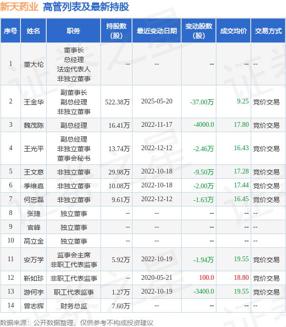Click the average price 16.45
Image resolution: width=286 pixels, height=327 pixels.
click(241, 199)
